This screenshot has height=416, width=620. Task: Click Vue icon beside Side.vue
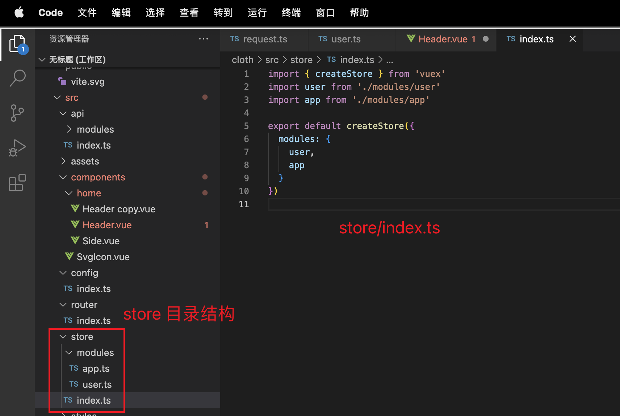pos(75,240)
